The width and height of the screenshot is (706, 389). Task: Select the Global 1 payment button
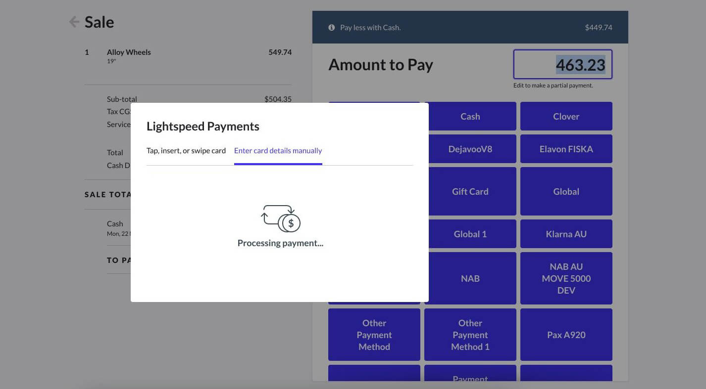[x=470, y=234]
